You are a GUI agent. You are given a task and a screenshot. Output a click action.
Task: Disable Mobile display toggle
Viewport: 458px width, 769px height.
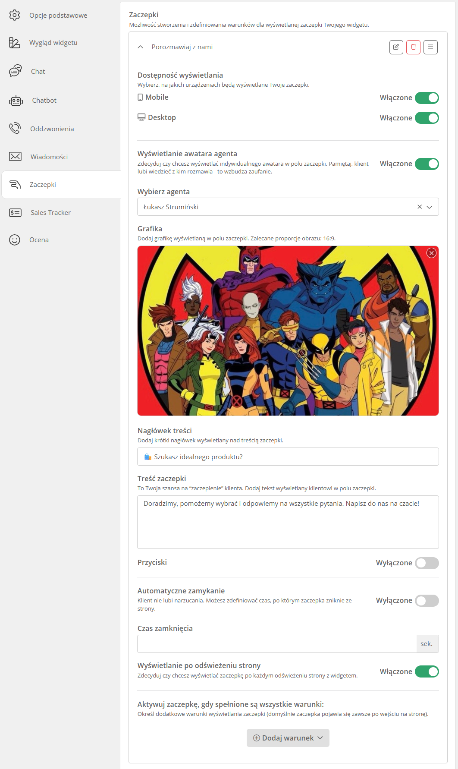pos(427,98)
